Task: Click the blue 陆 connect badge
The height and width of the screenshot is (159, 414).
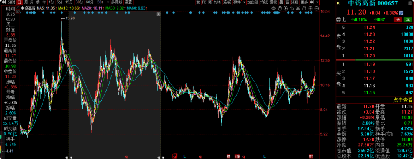Action: [401, 12]
